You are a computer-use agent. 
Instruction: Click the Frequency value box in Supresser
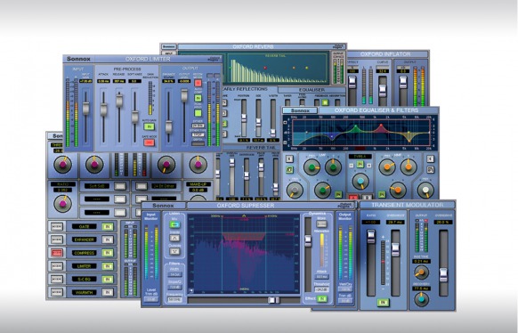click(x=174, y=300)
